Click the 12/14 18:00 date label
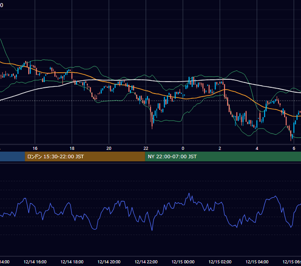 point(72,262)
